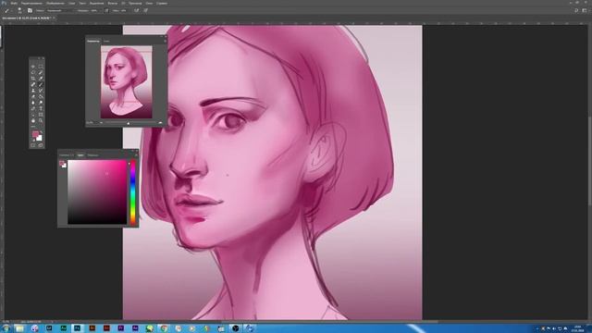Open the Color panel flyout menu
592x333 pixels.
click(137, 154)
